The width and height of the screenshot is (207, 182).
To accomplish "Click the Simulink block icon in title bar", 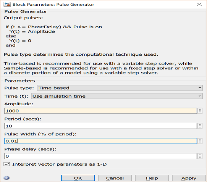I will click(x=7, y=4).
